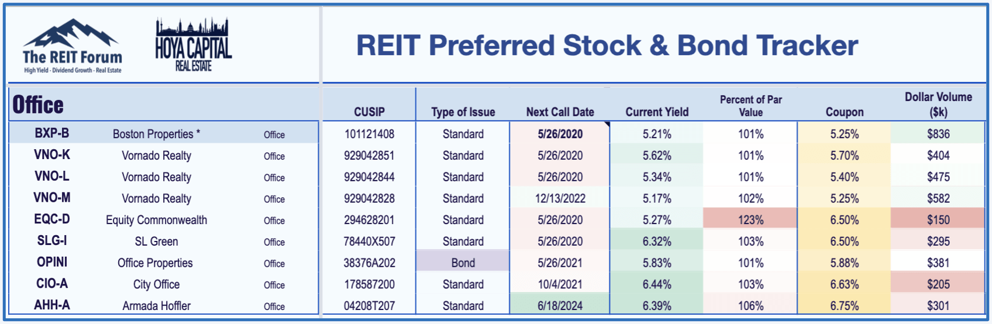Click the Current Yield column header
Screen dimensions: 992x324
[657, 112]
